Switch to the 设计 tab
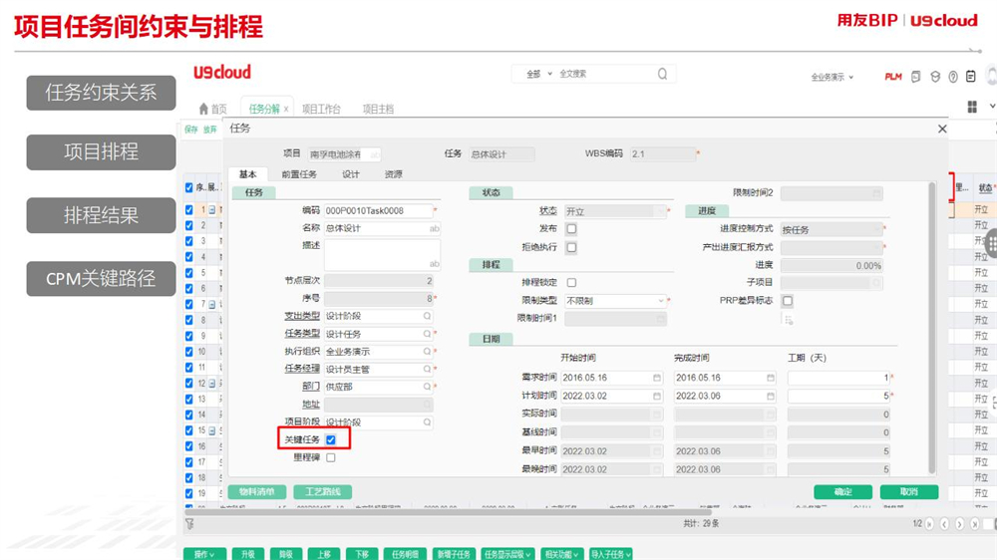Viewport: 997px width, 560px height. tap(350, 174)
